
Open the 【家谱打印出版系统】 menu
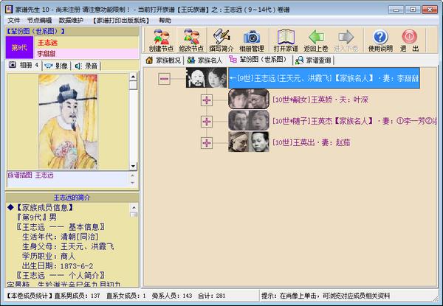tap(121, 21)
